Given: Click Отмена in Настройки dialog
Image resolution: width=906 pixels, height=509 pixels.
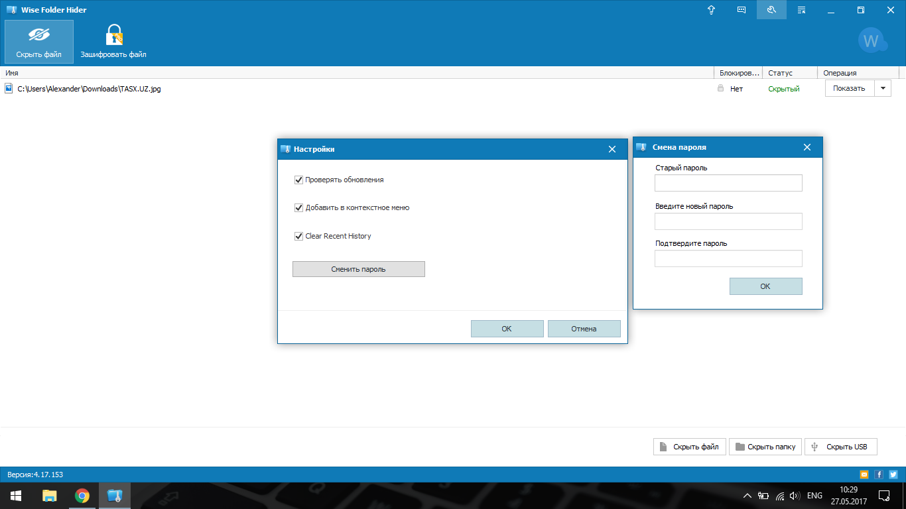Looking at the screenshot, I should tap(584, 329).
